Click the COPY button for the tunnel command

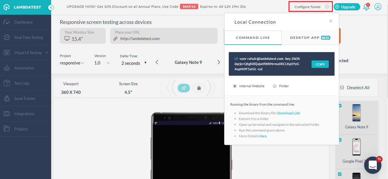pyautogui.click(x=320, y=64)
